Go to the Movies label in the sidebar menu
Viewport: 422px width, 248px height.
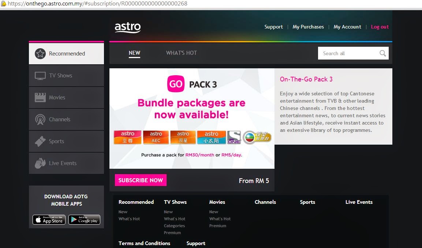click(x=57, y=98)
